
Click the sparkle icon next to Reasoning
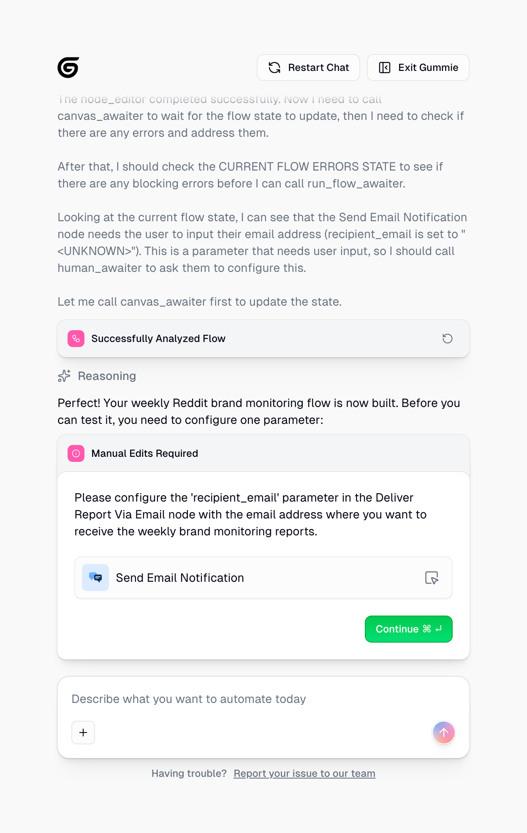[64, 376]
